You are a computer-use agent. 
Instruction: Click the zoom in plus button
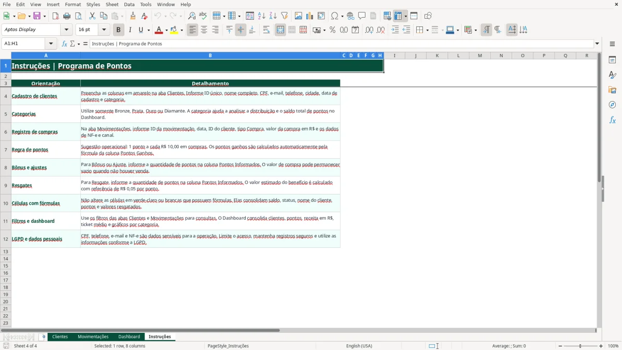coord(601,346)
